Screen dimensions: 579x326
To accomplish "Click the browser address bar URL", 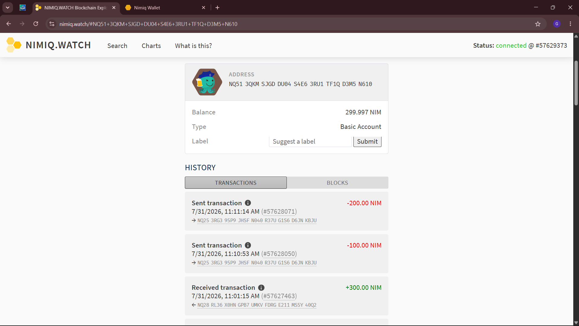I will 148,24.
